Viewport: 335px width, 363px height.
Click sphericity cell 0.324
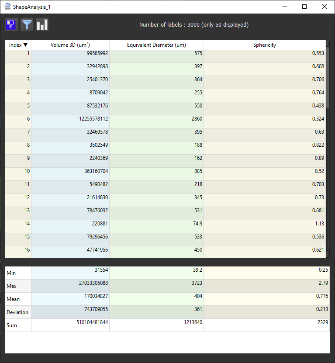pos(265,122)
